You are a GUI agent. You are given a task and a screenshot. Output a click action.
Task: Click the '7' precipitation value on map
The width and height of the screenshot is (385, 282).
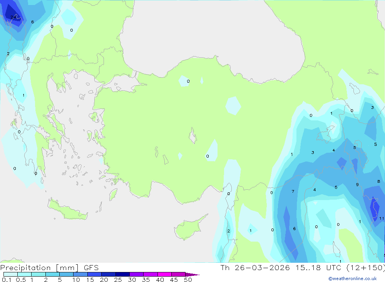point(293,191)
